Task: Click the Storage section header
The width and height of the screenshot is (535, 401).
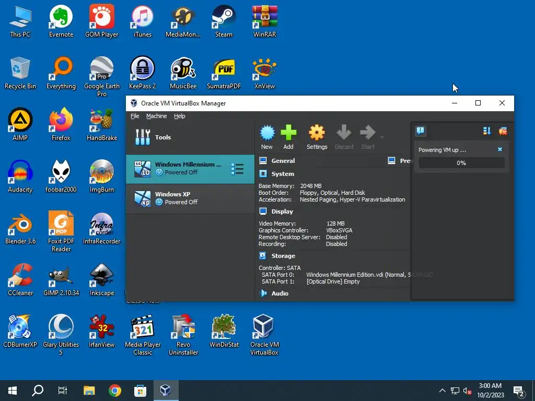Action: pyautogui.click(x=283, y=256)
